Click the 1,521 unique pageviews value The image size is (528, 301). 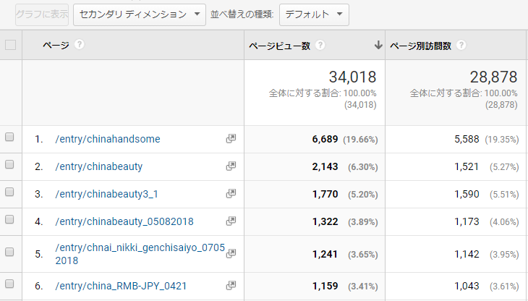(467, 166)
